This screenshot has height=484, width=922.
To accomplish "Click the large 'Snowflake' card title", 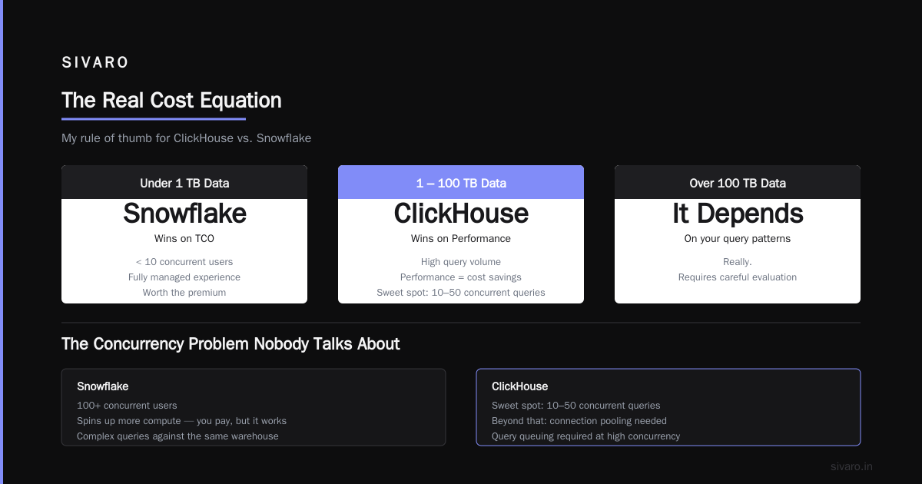I will pos(184,214).
